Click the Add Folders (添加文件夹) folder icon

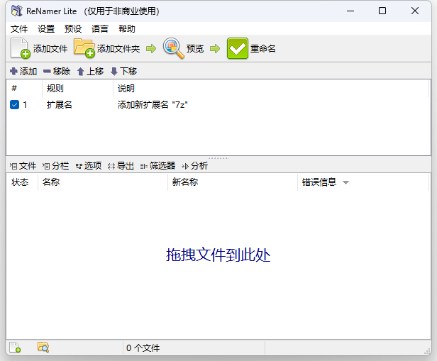click(84, 48)
